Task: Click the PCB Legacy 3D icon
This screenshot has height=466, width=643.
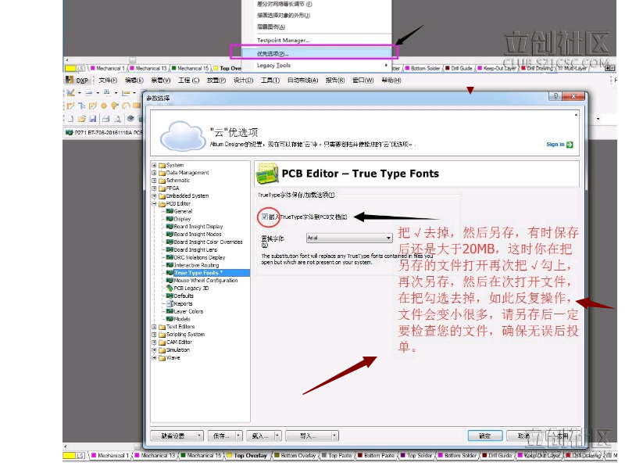Action: pyautogui.click(x=169, y=288)
